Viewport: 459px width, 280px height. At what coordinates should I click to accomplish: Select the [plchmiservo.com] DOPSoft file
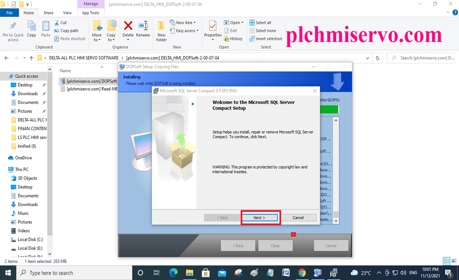tap(89, 81)
